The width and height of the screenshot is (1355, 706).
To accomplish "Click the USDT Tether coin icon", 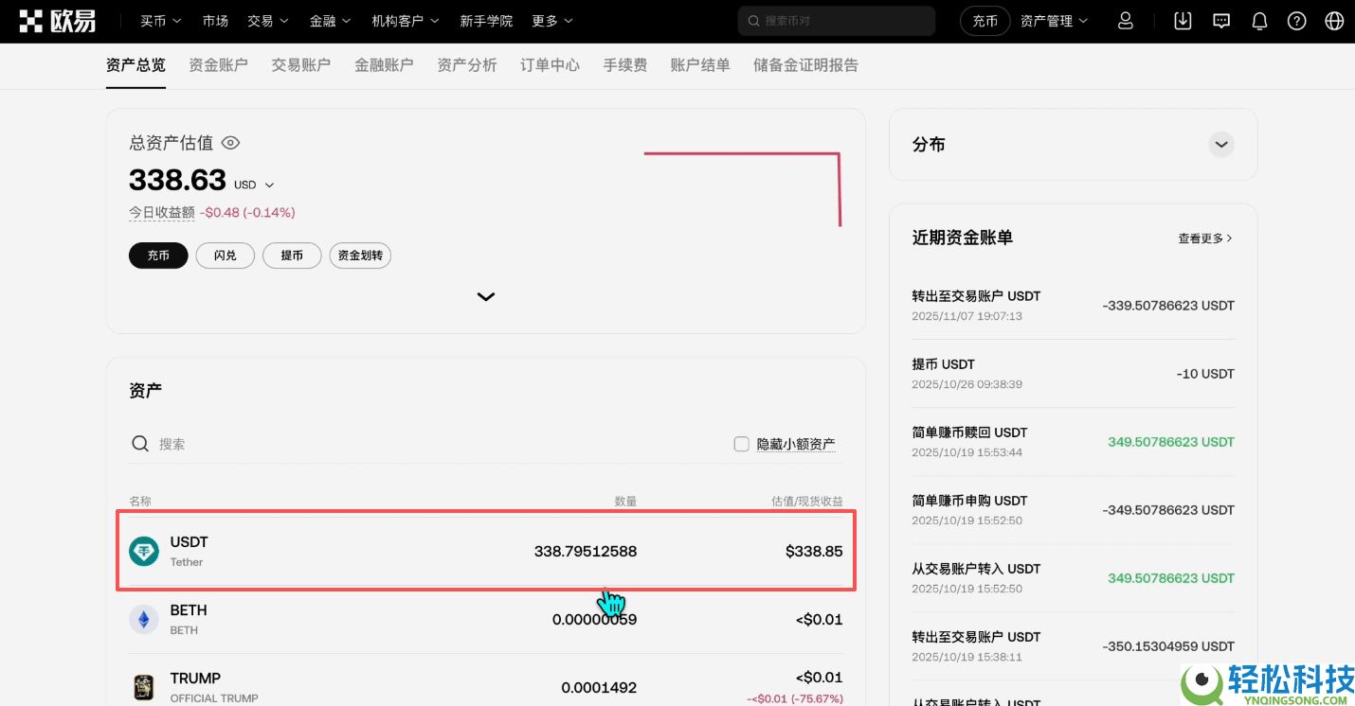I will tap(143, 551).
